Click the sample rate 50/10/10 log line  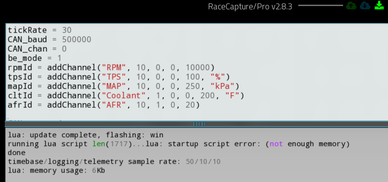114,161
